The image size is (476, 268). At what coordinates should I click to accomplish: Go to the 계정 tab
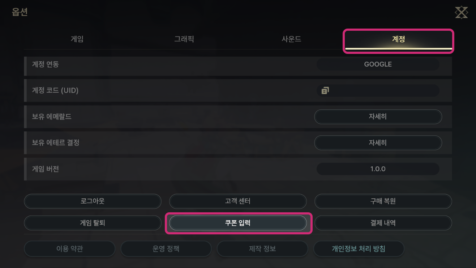tap(398, 39)
